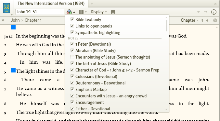Toggle Sympathetic highlighting checkbox

[72, 32]
